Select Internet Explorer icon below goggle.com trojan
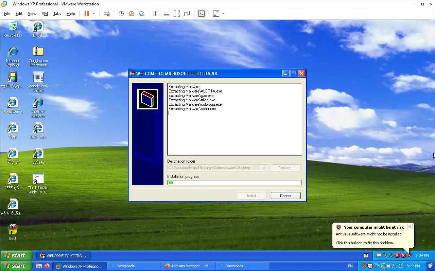Image resolution: width=435 pixels, height=271 pixels. pos(38,107)
